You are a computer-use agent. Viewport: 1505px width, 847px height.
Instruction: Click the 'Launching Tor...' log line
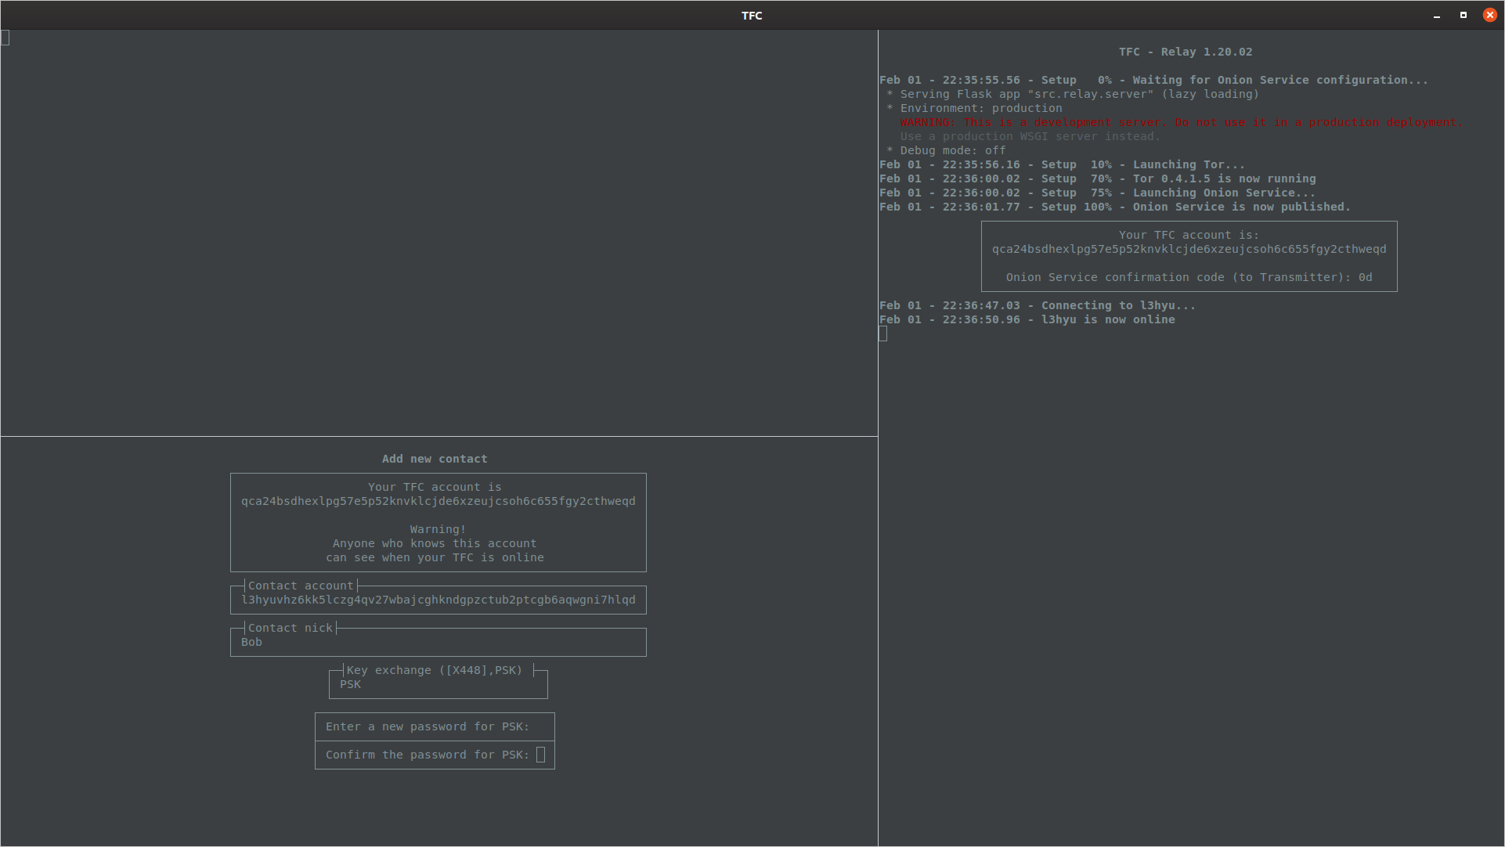click(x=1062, y=164)
